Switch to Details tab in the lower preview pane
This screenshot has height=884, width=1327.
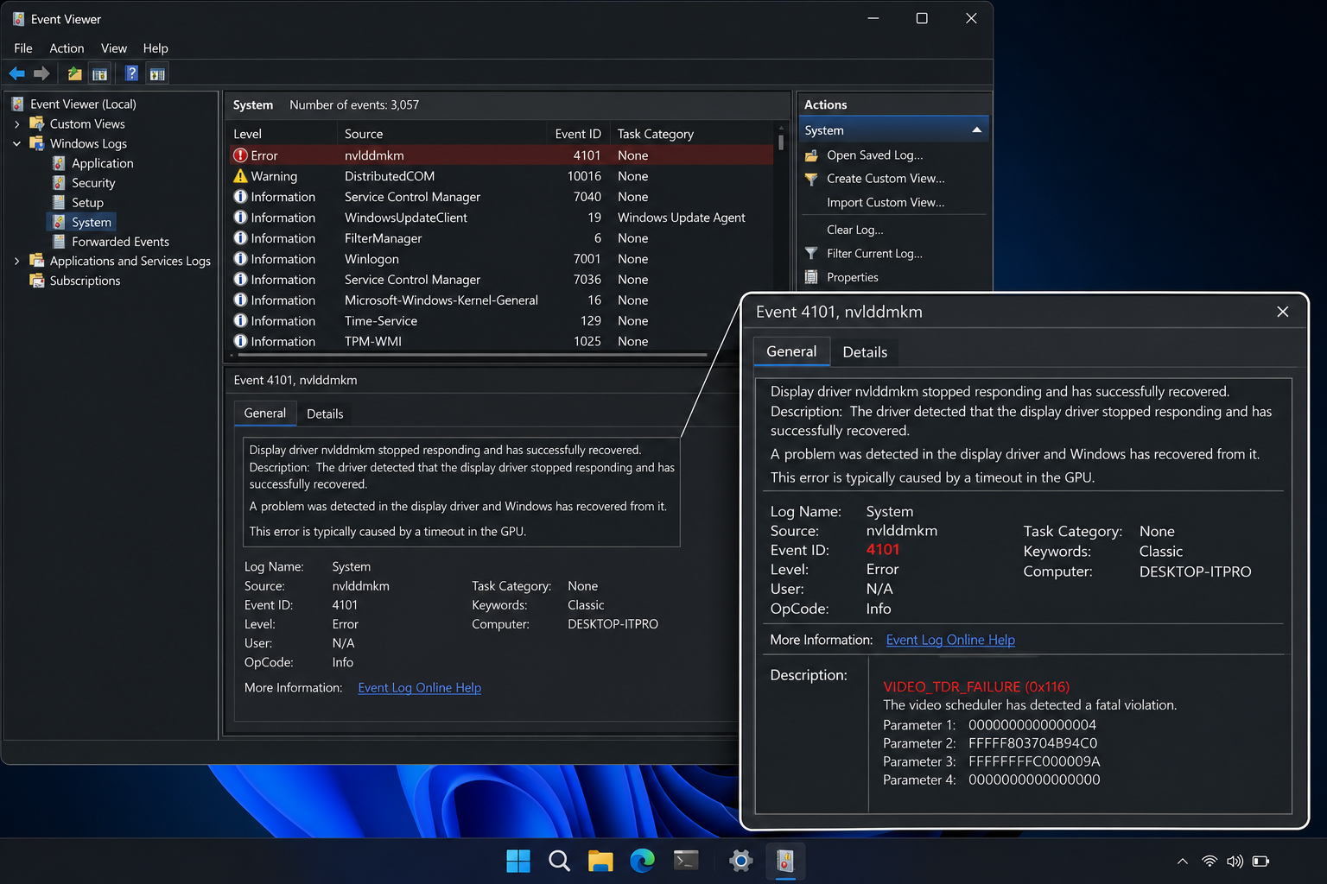[325, 414]
